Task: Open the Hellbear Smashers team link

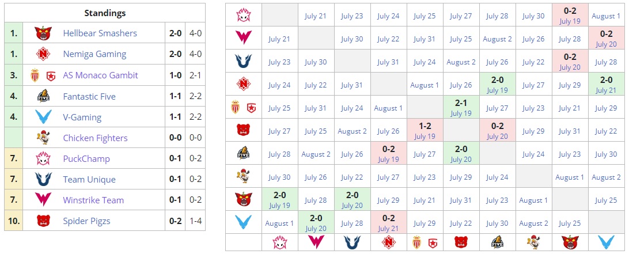Action: [x=100, y=33]
